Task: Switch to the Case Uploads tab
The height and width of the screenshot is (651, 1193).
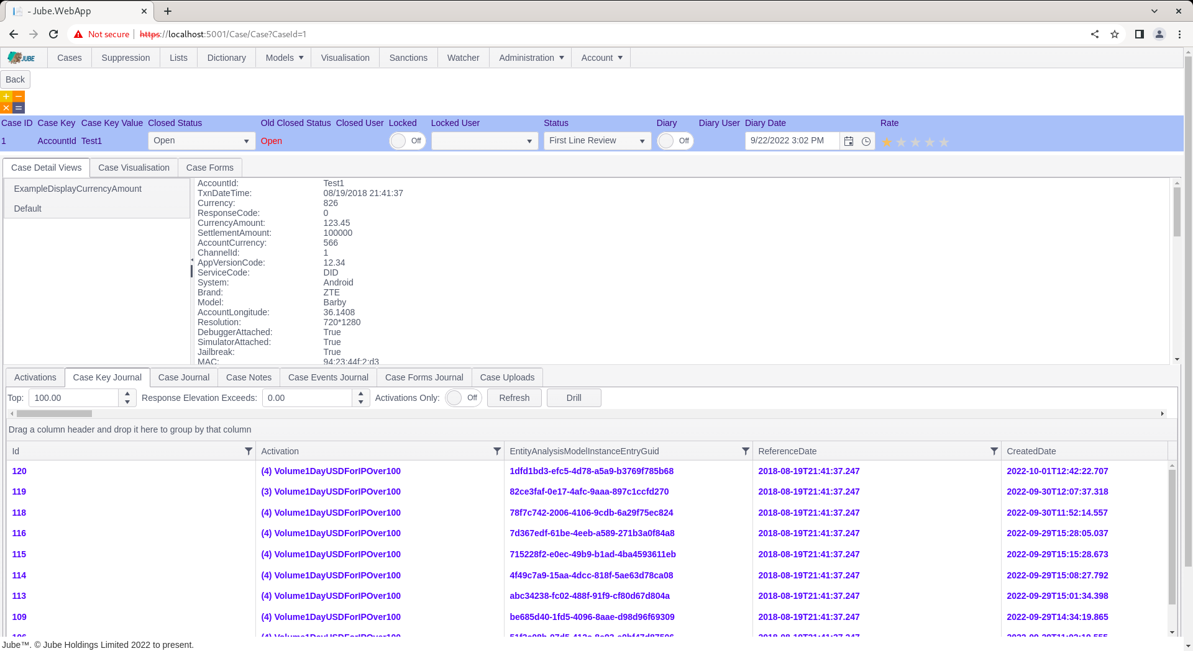Action: pyautogui.click(x=507, y=377)
